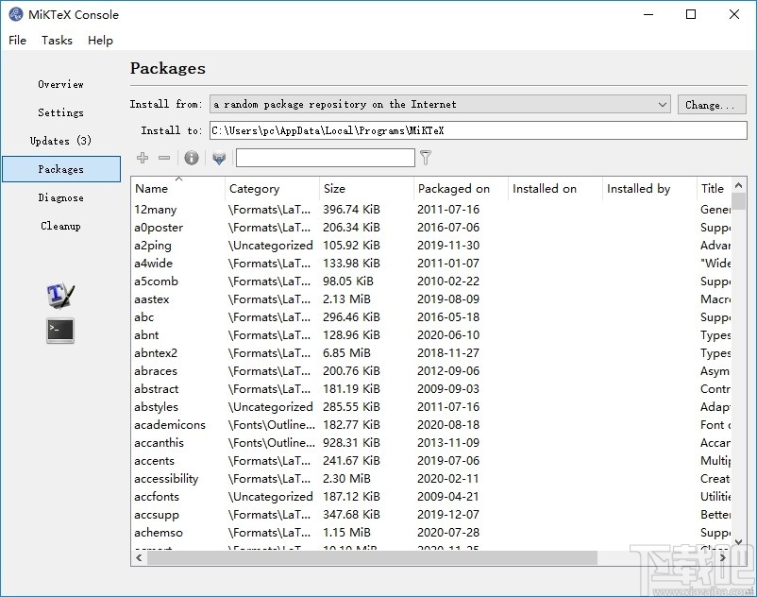Image resolution: width=757 pixels, height=597 pixels.
Task: Click the update package database icon
Action: click(x=219, y=158)
